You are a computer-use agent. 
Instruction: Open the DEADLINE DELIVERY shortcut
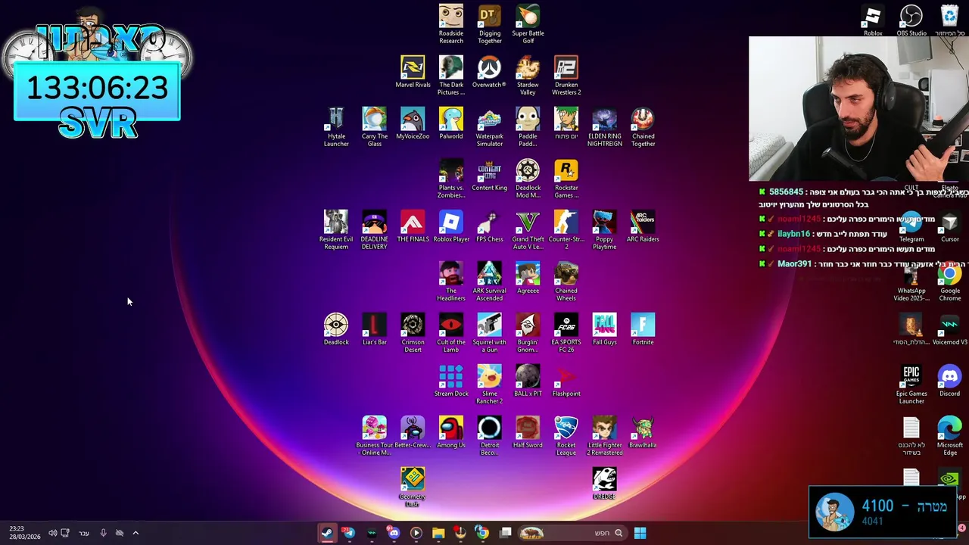375,230
